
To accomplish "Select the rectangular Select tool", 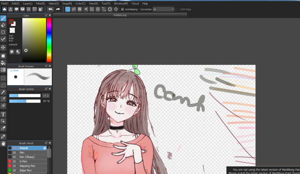I will [3, 78].
